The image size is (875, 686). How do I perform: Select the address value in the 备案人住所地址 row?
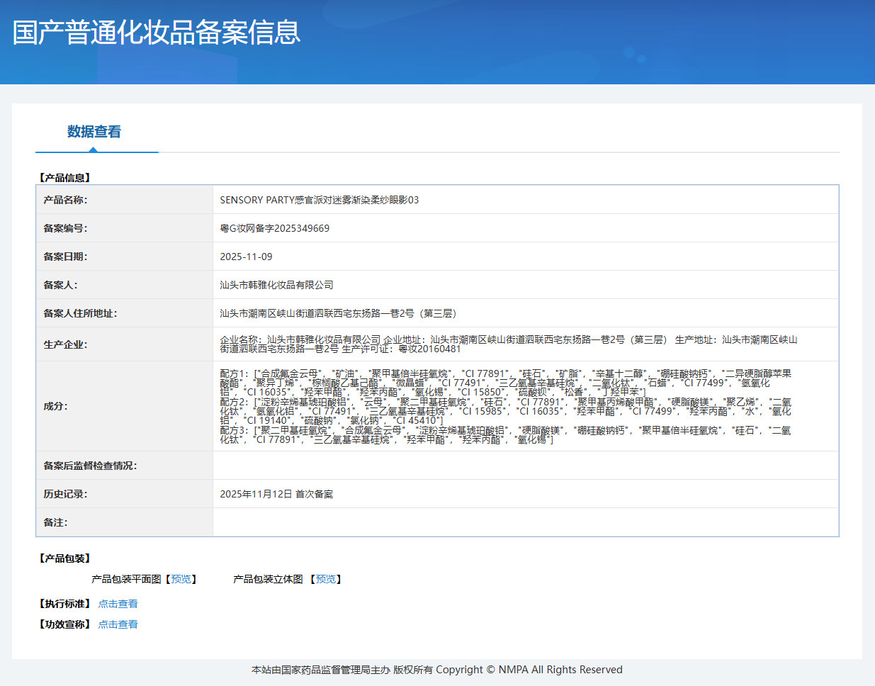click(339, 313)
